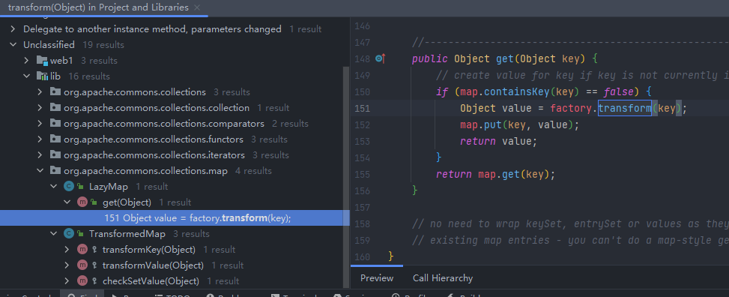729x297 pixels.
Task: Click the web1 module icon
Action: tap(42, 61)
